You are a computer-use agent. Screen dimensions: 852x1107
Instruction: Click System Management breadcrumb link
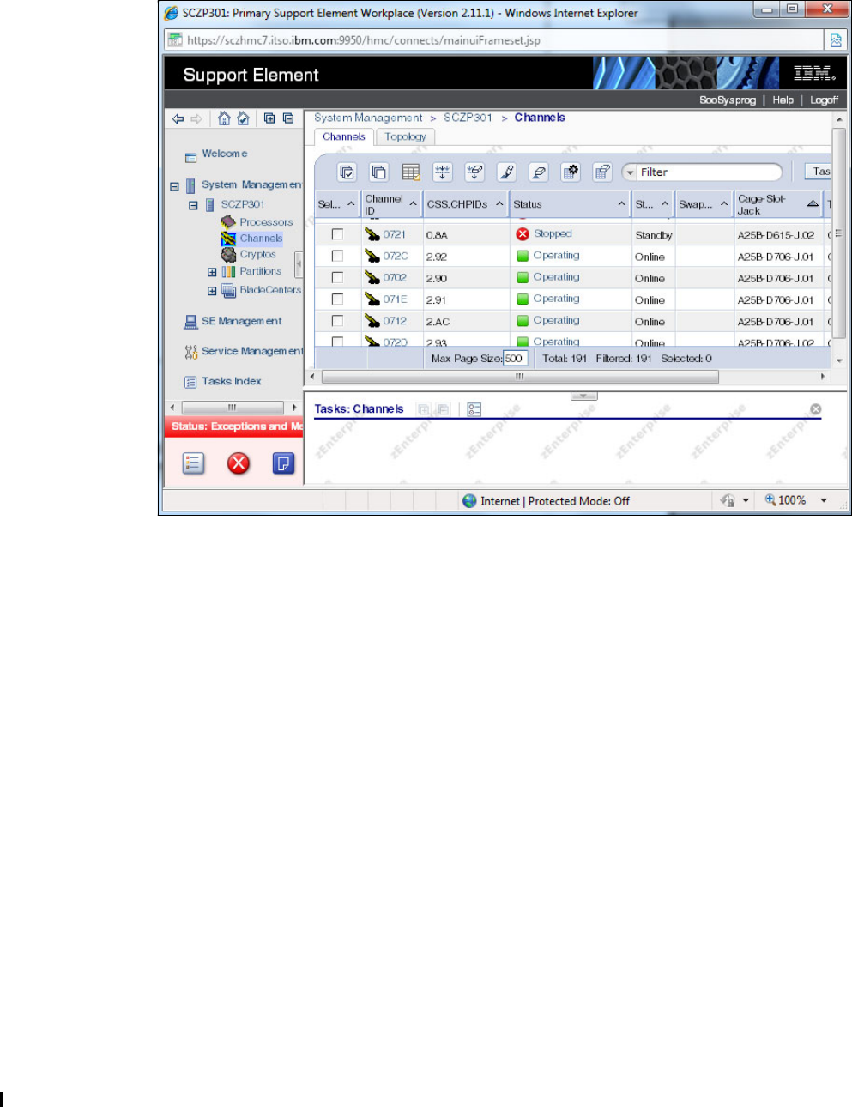368,118
